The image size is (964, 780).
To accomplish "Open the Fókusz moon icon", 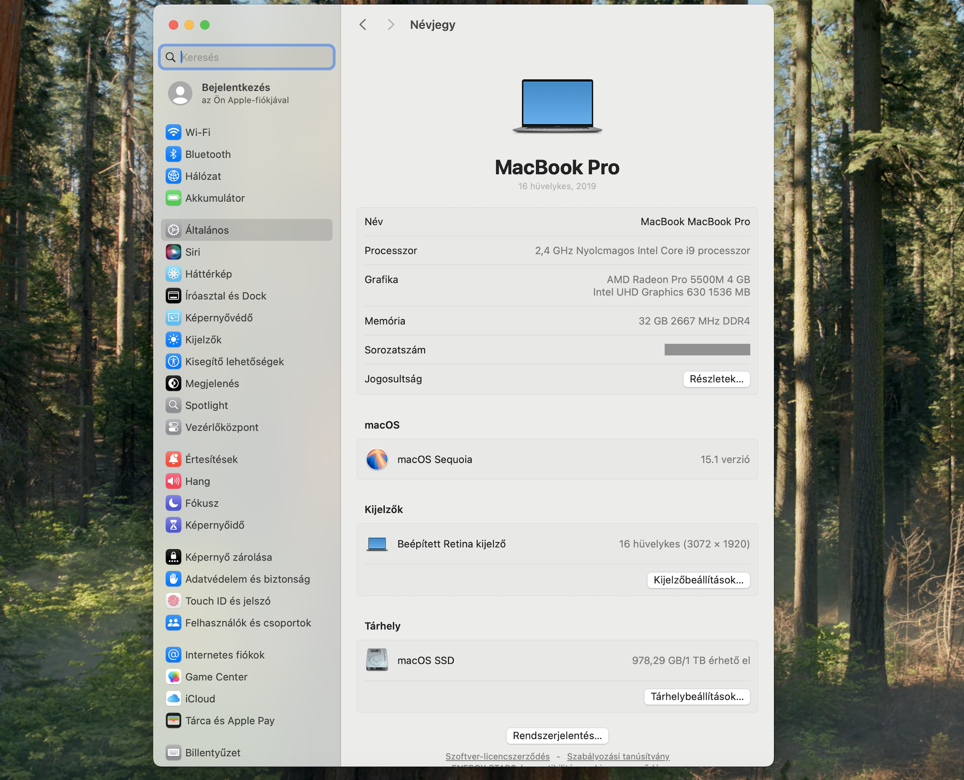I will (x=173, y=503).
